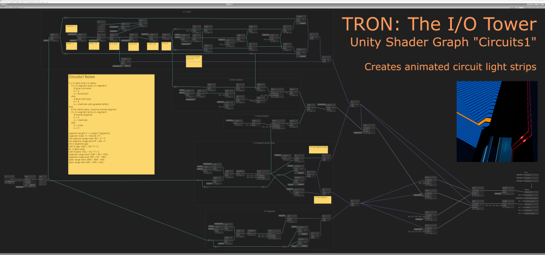Select the 'Segments = 5' sticky note
The height and width of the screenshot is (255, 545).
(71, 28)
